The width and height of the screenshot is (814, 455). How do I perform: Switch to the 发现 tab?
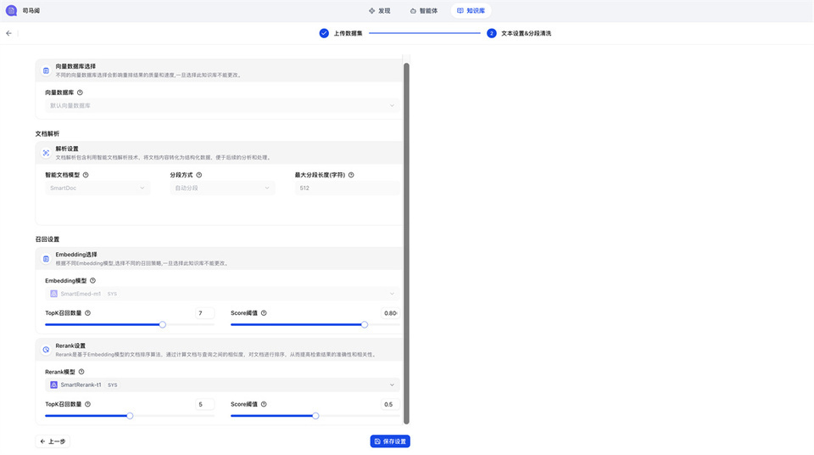(x=380, y=11)
